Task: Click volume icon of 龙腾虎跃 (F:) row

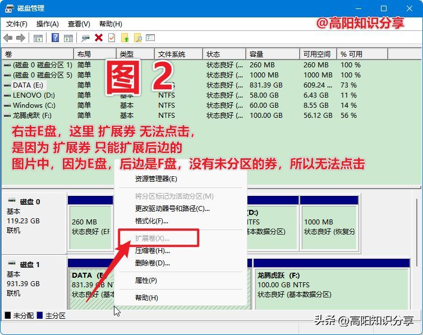Action: (x=7, y=116)
